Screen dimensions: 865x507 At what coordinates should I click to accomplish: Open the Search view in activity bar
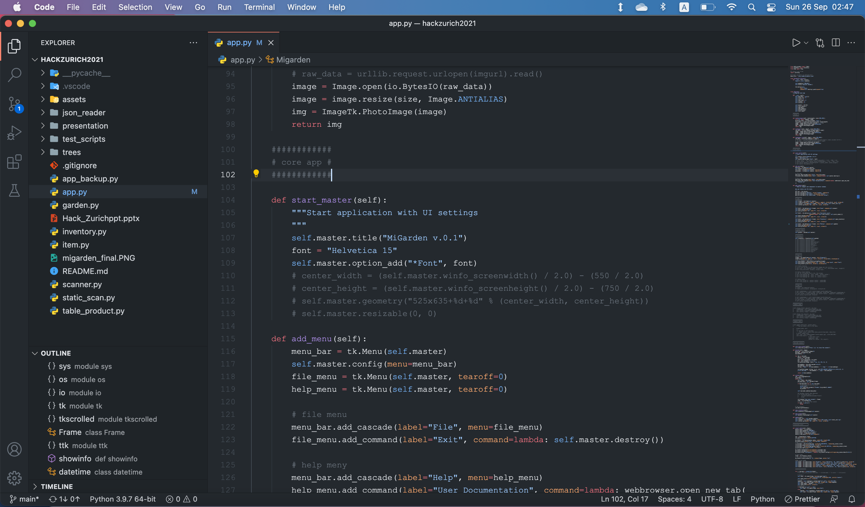point(14,74)
